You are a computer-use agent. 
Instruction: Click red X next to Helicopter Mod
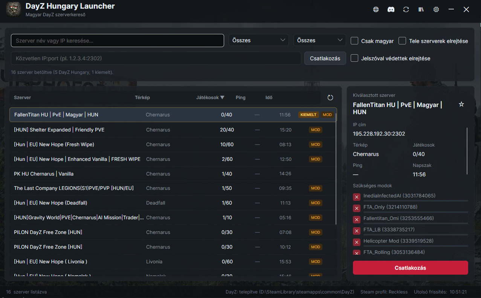pos(357,242)
